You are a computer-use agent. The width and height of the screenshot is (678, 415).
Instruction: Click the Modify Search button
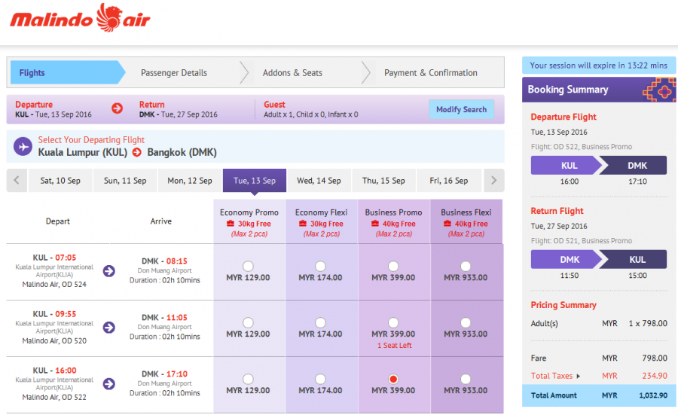click(x=461, y=109)
